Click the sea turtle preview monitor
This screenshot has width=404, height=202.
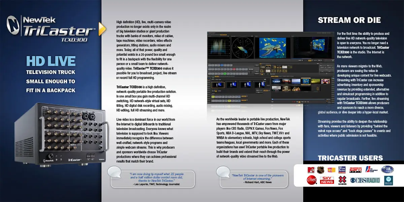273,47
